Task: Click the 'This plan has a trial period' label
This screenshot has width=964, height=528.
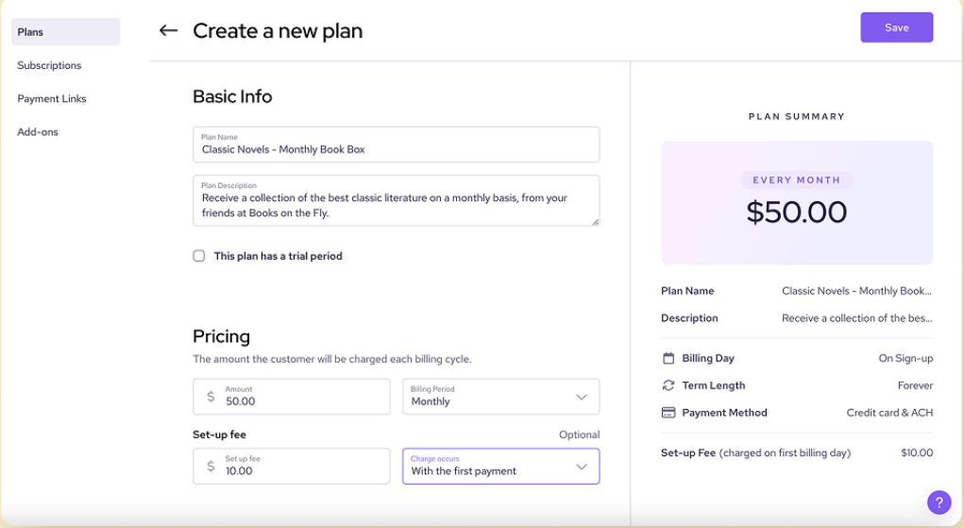Action: pos(278,256)
